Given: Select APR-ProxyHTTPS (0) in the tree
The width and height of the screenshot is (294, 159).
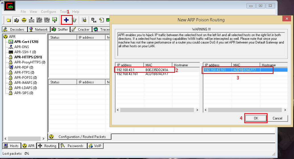Looking at the screenshot, I should coord(30,62).
